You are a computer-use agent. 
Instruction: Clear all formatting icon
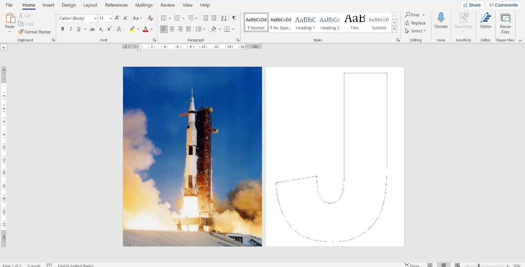pyautogui.click(x=151, y=18)
